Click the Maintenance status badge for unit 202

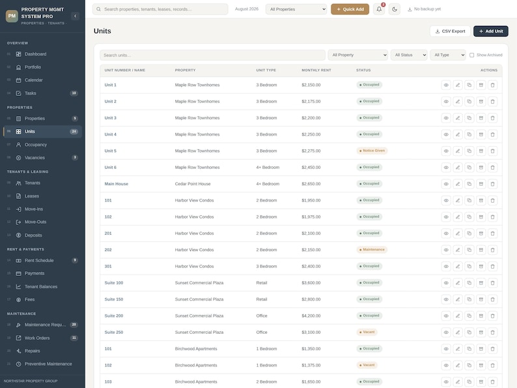point(372,250)
